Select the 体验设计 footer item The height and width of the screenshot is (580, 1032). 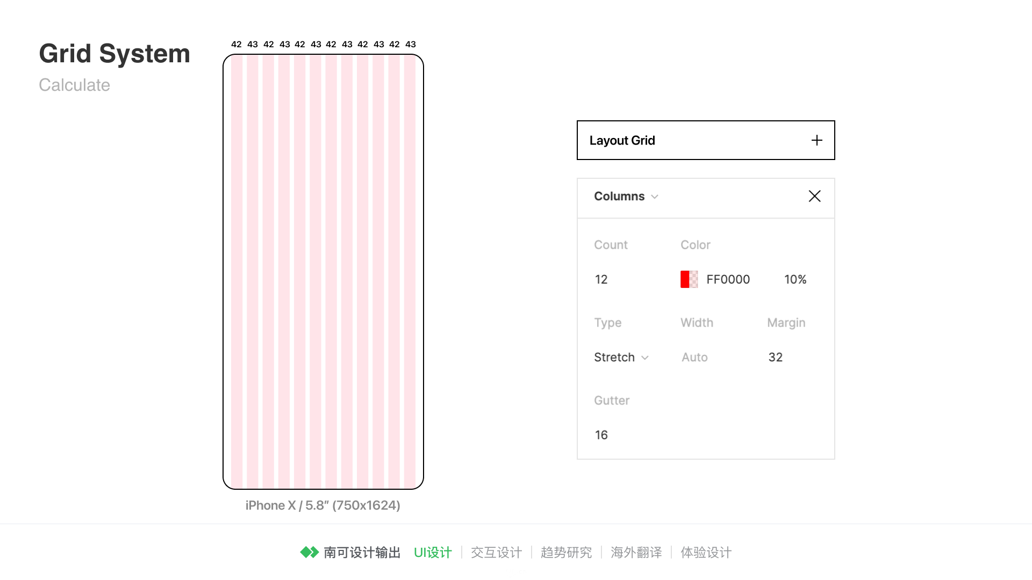706,553
